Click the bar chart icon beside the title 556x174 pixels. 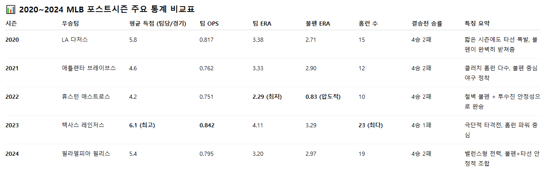pyautogui.click(x=10, y=9)
